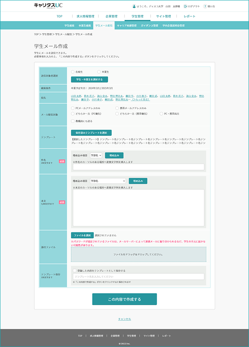This screenshot has height=347, width=249.
Task: Select どちらか一方（PC優先） radio option
Action: [73, 114]
